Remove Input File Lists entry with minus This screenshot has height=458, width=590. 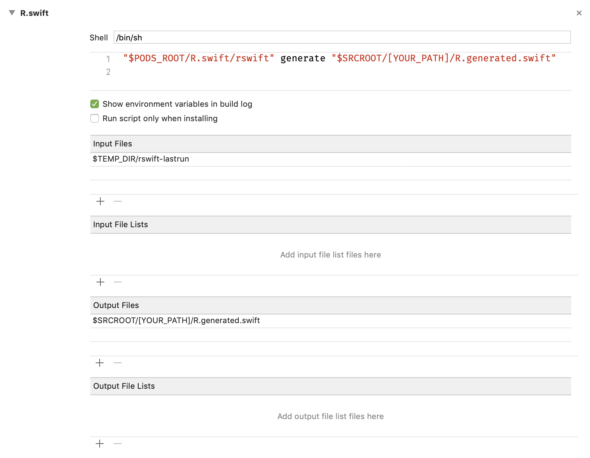point(118,282)
